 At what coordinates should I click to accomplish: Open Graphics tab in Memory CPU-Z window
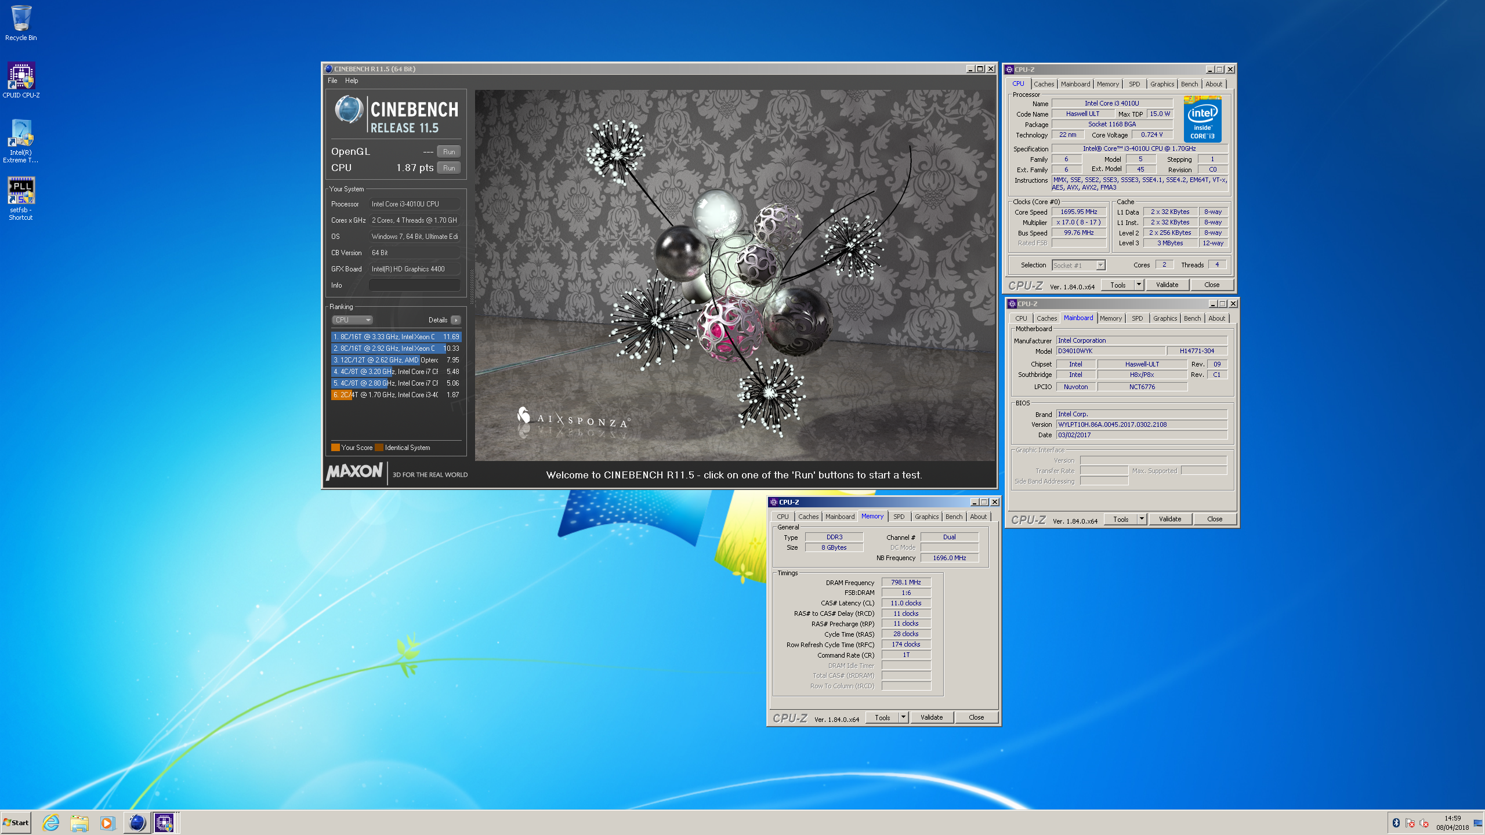[x=926, y=517]
